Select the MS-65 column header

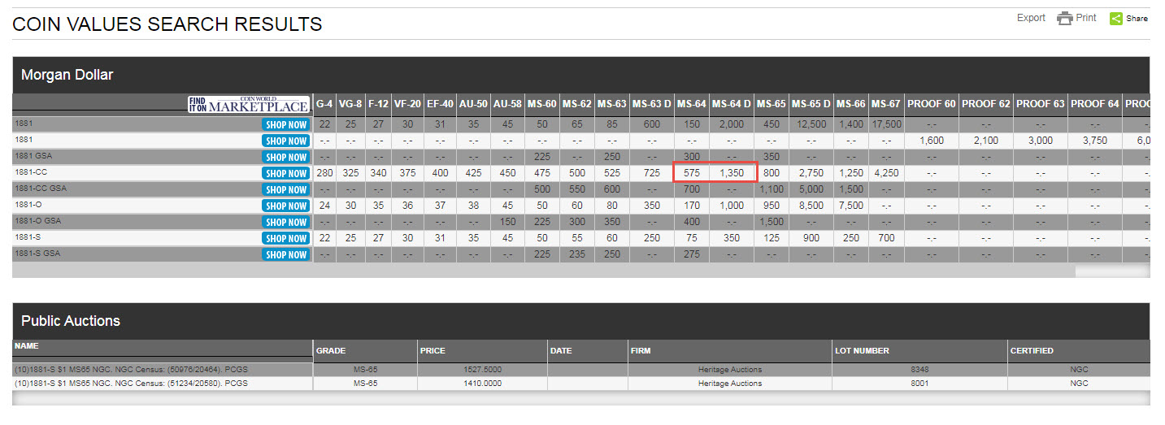770,104
